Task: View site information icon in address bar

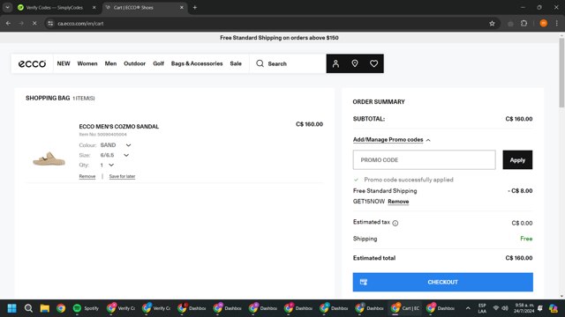Action: (x=50, y=24)
